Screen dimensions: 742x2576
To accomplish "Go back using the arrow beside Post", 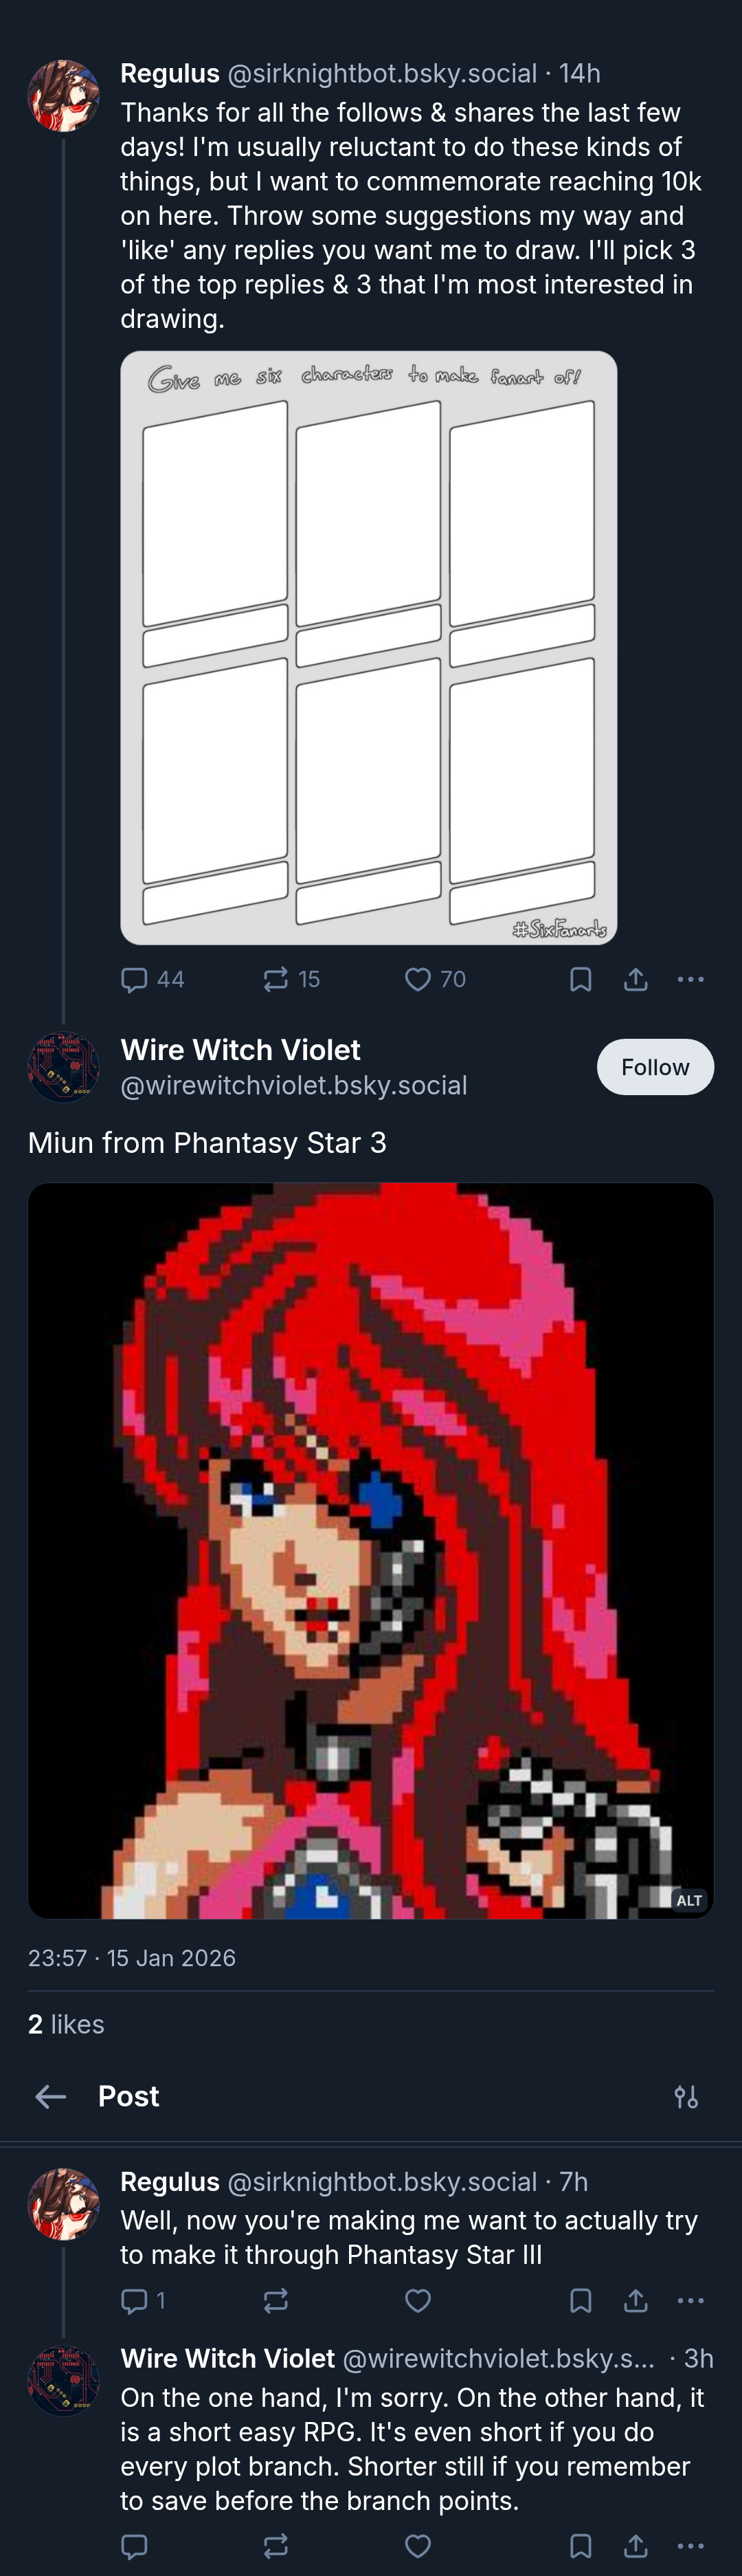I will click(50, 2096).
